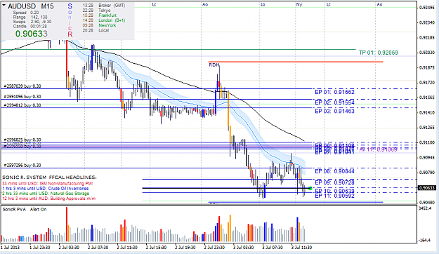The height and width of the screenshot is (254, 439).
Task: Click the 1 Jul 2013 time axis label
Action: [x=11, y=248]
